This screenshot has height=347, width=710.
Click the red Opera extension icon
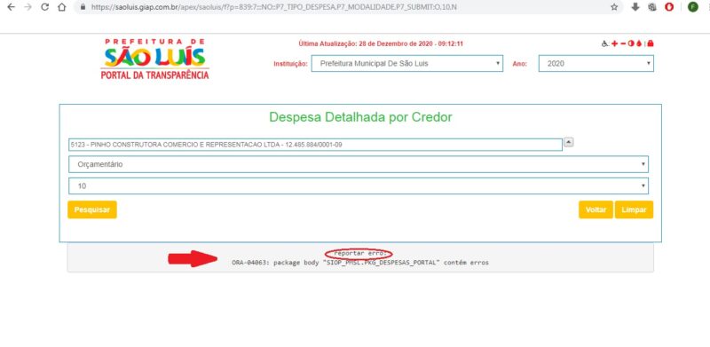click(669, 7)
